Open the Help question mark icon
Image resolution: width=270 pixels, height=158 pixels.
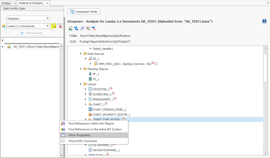264,21
